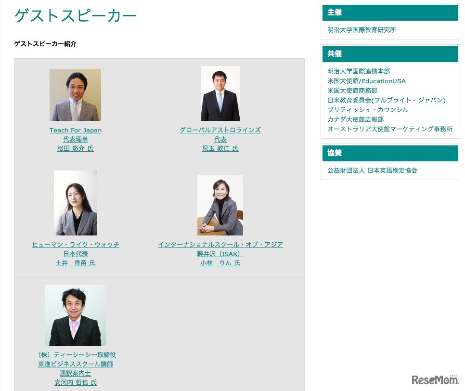Click 米国大使館/EducationUSA in the sidebar
The width and height of the screenshot is (465, 391).
point(366,81)
